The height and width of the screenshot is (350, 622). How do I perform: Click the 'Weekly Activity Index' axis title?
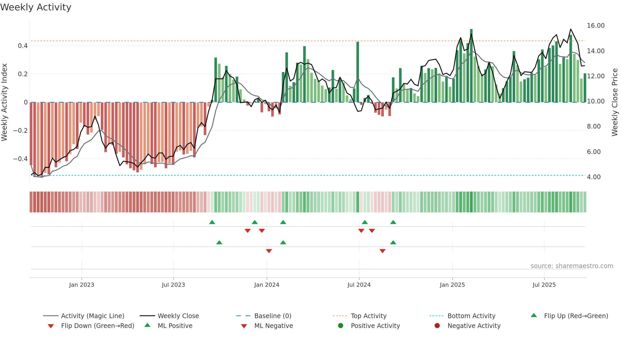[4, 102]
